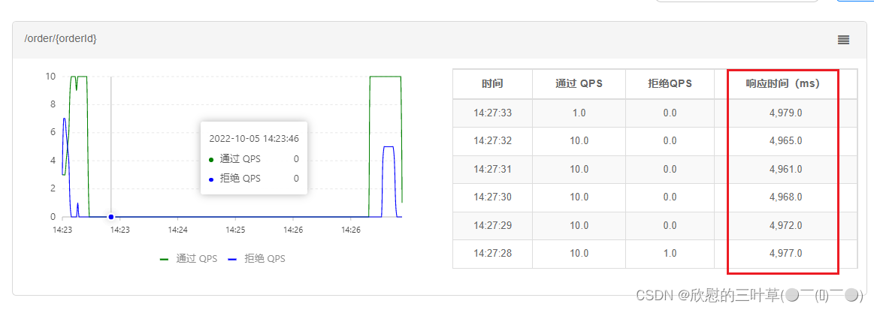
Task: Click the 响应时间（ms） column header
Action: (786, 84)
